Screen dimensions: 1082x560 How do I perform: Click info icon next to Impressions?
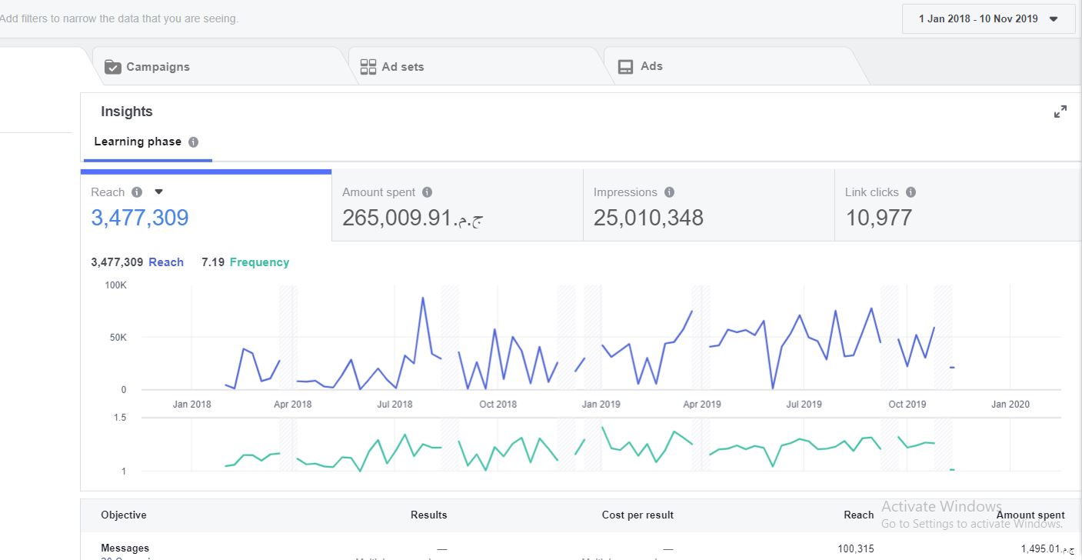click(669, 192)
